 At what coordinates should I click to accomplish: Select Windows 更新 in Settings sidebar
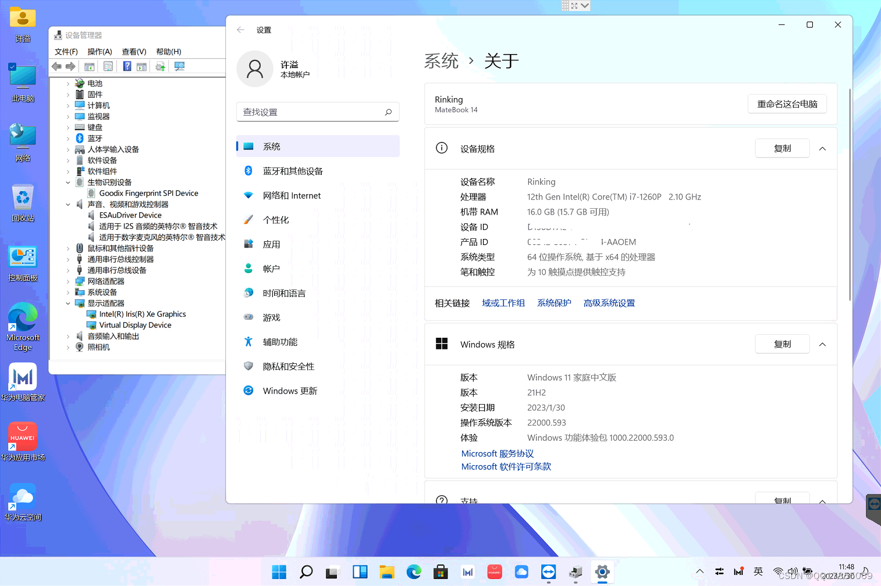coord(318,391)
